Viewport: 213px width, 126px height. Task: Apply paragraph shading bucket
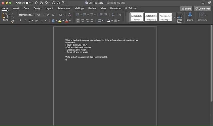pos(109,21)
